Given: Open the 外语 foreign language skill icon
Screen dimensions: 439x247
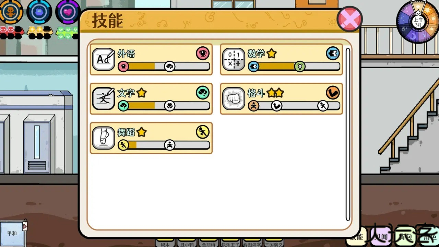Looking at the screenshot, I should pos(104,59).
